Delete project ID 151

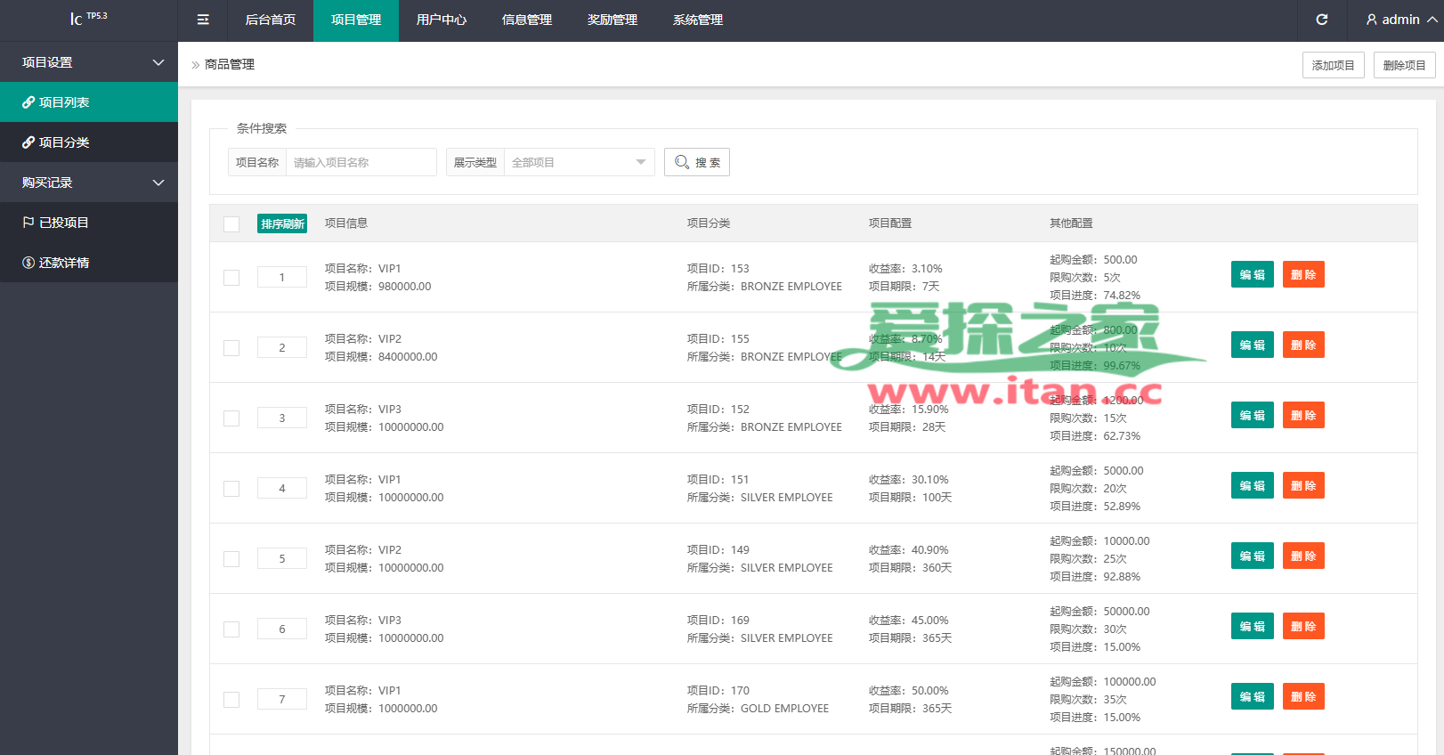pos(1303,485)
